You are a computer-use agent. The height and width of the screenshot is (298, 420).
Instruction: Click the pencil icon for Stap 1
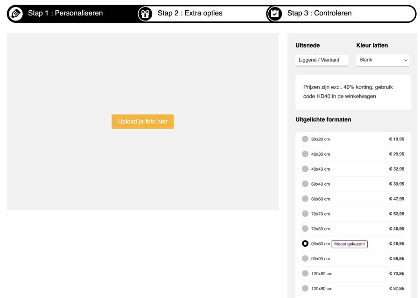click(16, 14)
